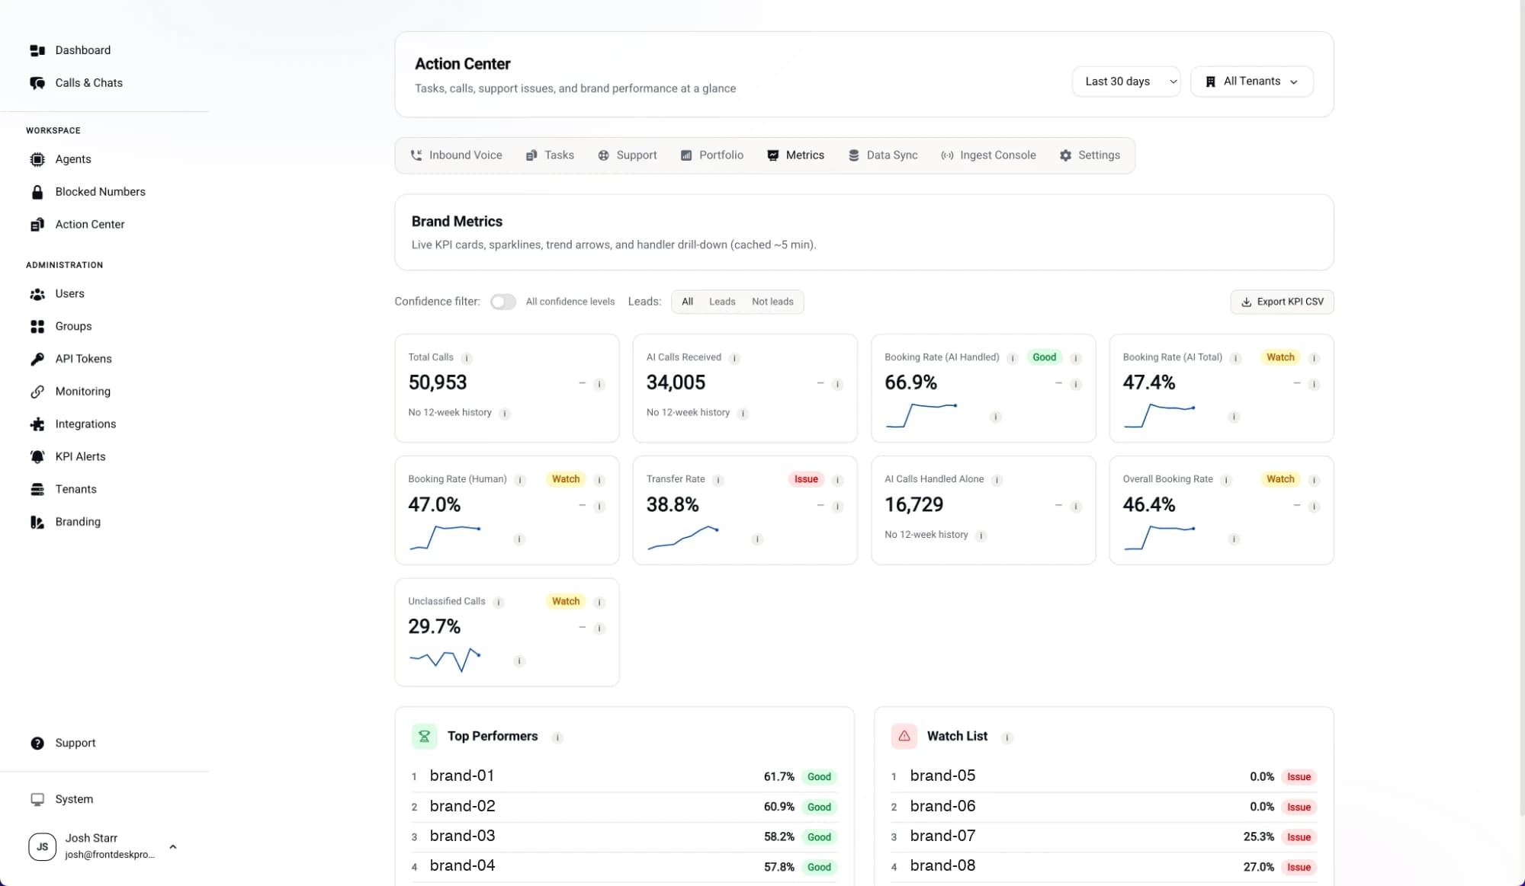This screenshot has height=886, width=1525.
Task: Click Watch badge on Booking Rate (Human)
Action: click(566, 479)
